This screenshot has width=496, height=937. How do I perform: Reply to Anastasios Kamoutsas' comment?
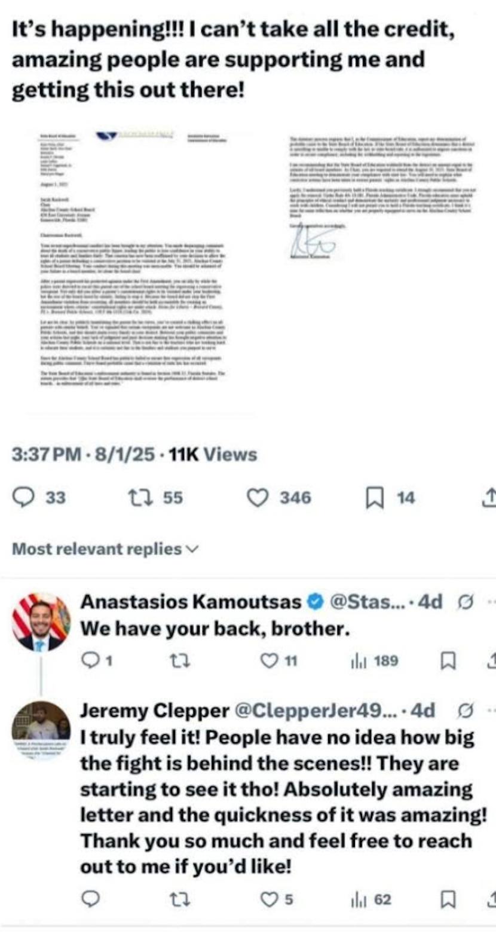pyautogui.click(x=89, y=661)
